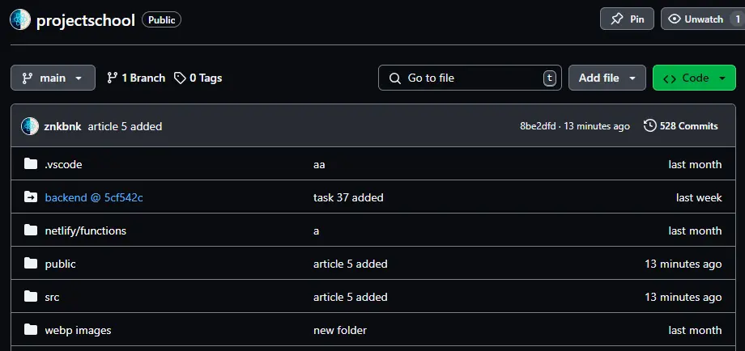Open the "article 5 added" latest commit message

coord(125,126)
